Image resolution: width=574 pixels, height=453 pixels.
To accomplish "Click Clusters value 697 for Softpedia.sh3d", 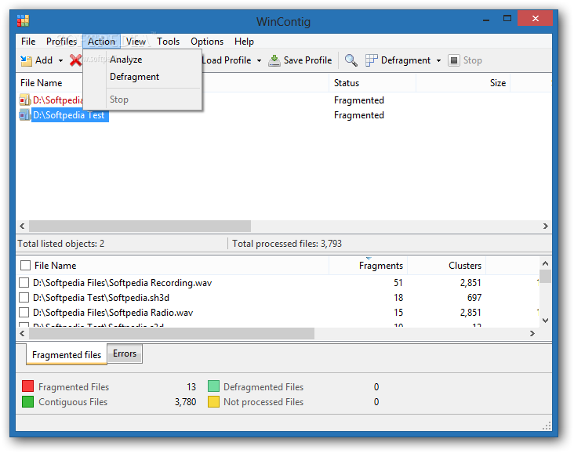I will pos(474,298).
